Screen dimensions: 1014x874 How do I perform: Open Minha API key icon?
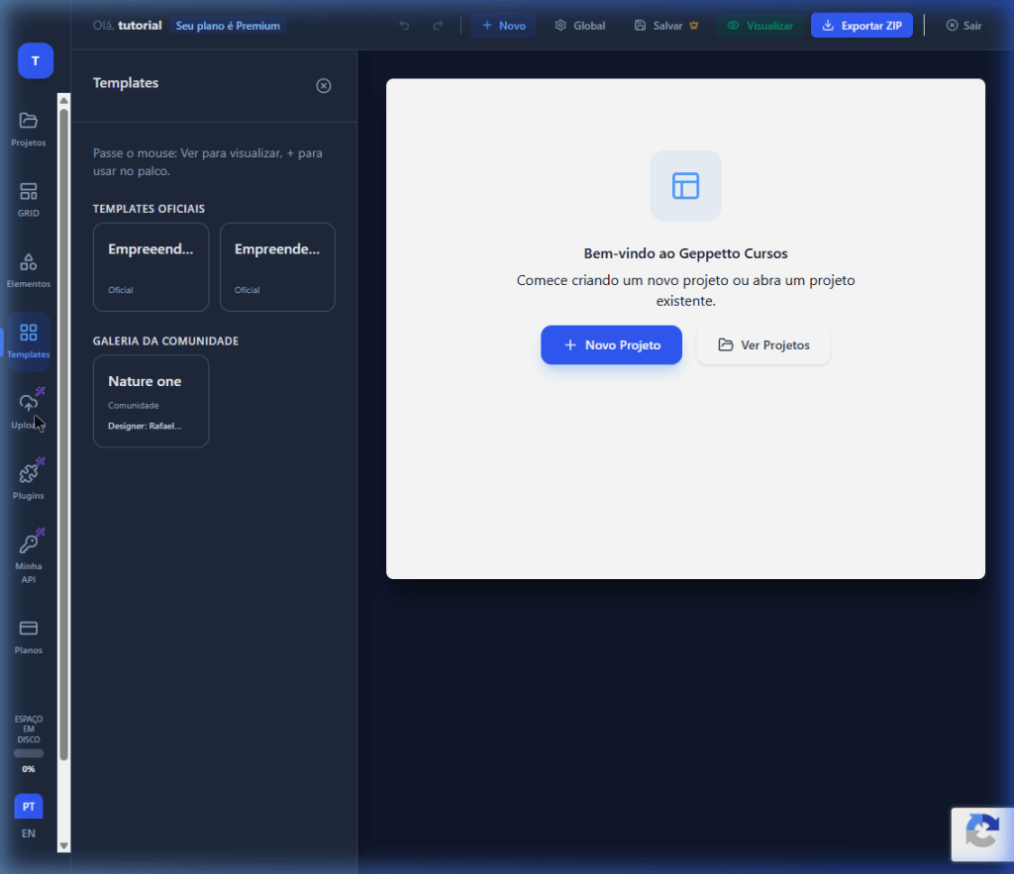pyautogui.click(x=29, y=544)
